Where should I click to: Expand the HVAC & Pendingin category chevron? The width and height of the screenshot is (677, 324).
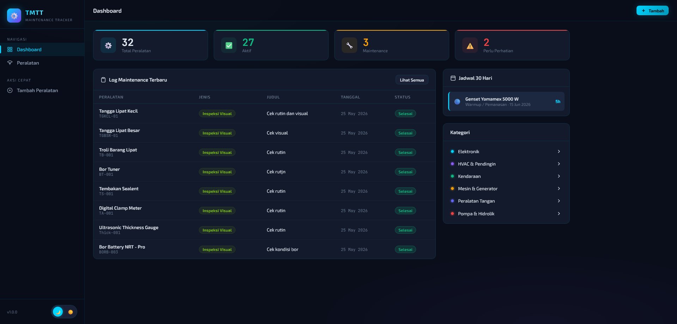click(x=559, y=164)
